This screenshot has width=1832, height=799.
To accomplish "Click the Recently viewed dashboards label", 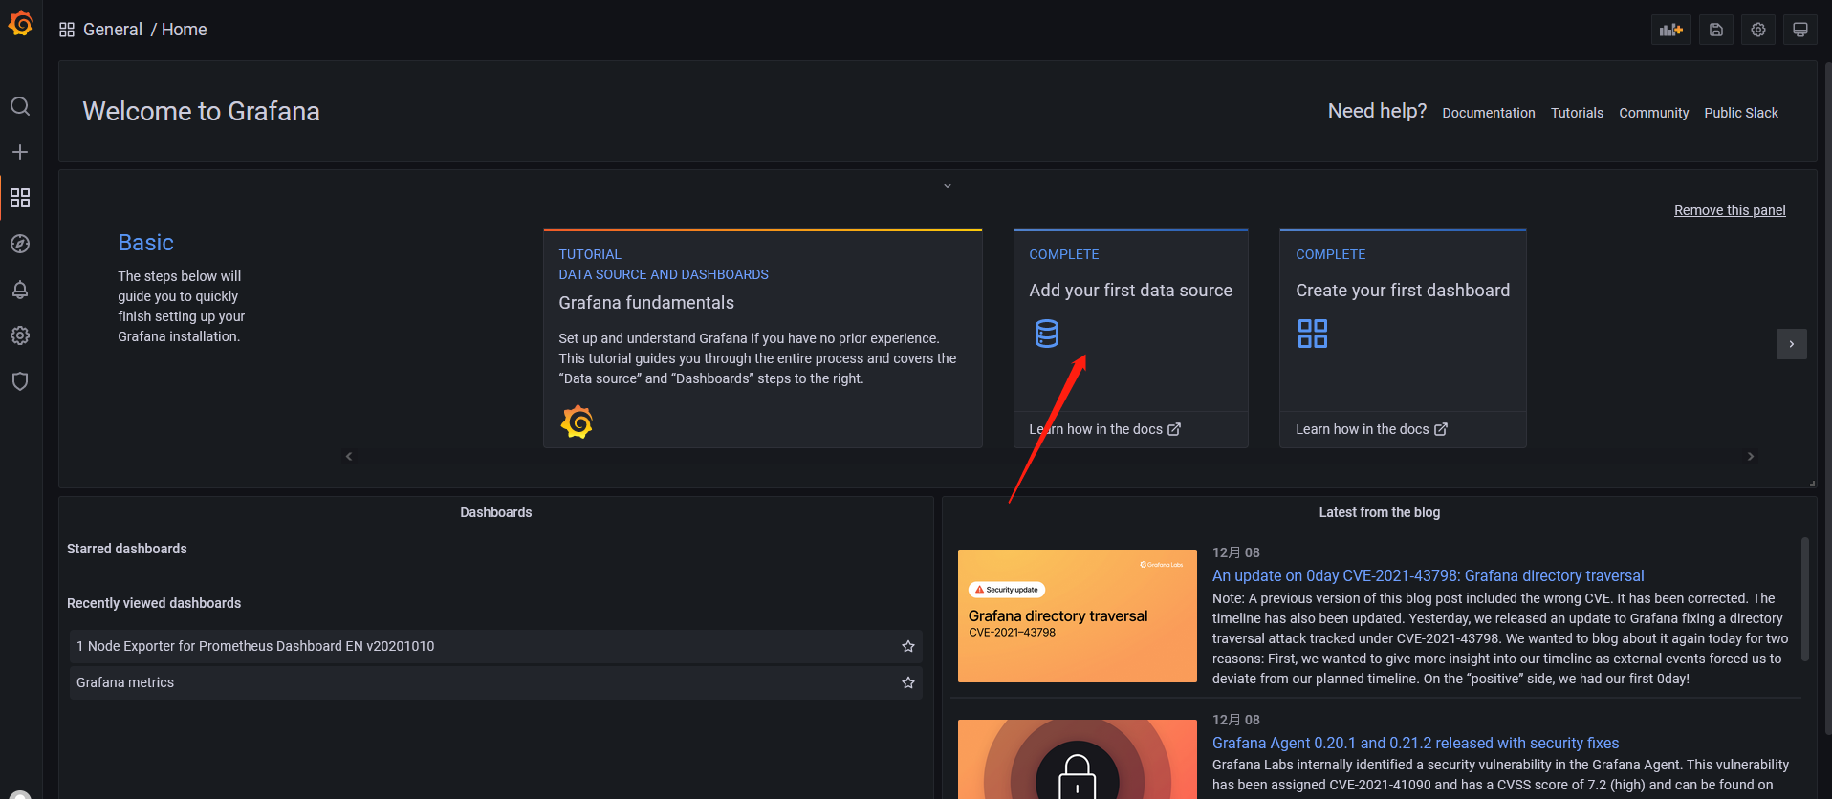I will [154, 603].
